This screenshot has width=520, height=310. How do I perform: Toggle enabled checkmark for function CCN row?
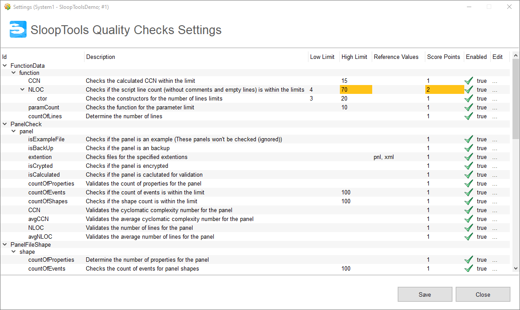[469, 81]
